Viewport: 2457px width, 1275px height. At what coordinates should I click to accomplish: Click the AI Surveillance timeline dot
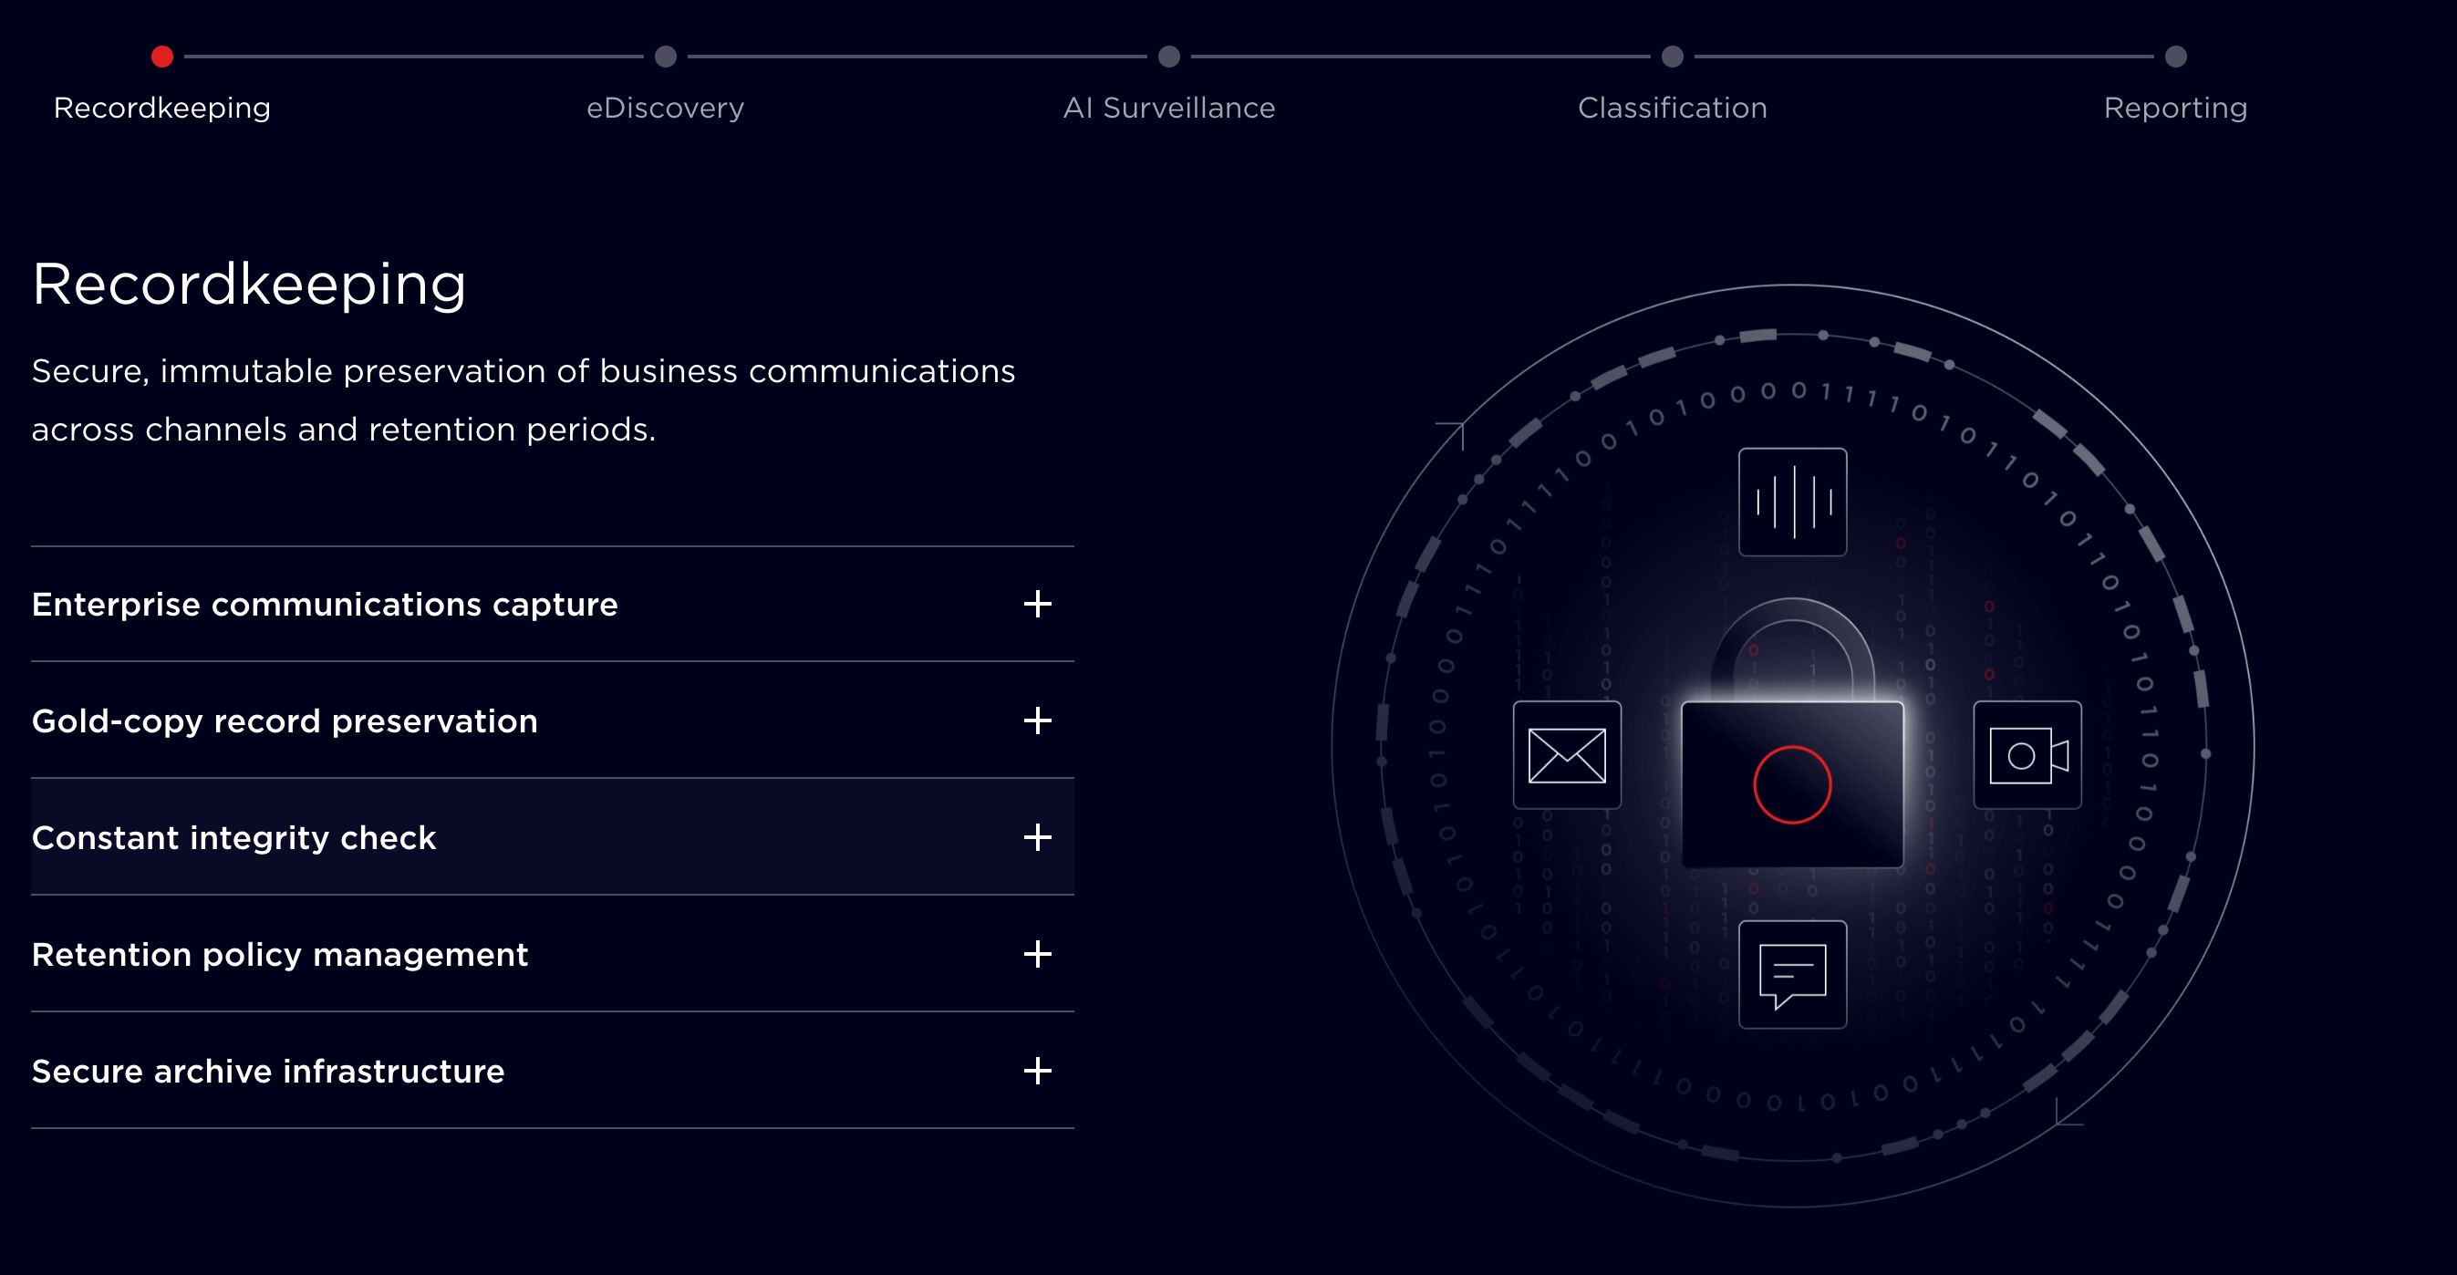[x=1168, y=57]
